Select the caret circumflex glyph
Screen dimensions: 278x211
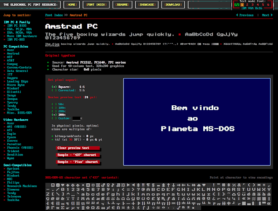[x=68, y=194]
